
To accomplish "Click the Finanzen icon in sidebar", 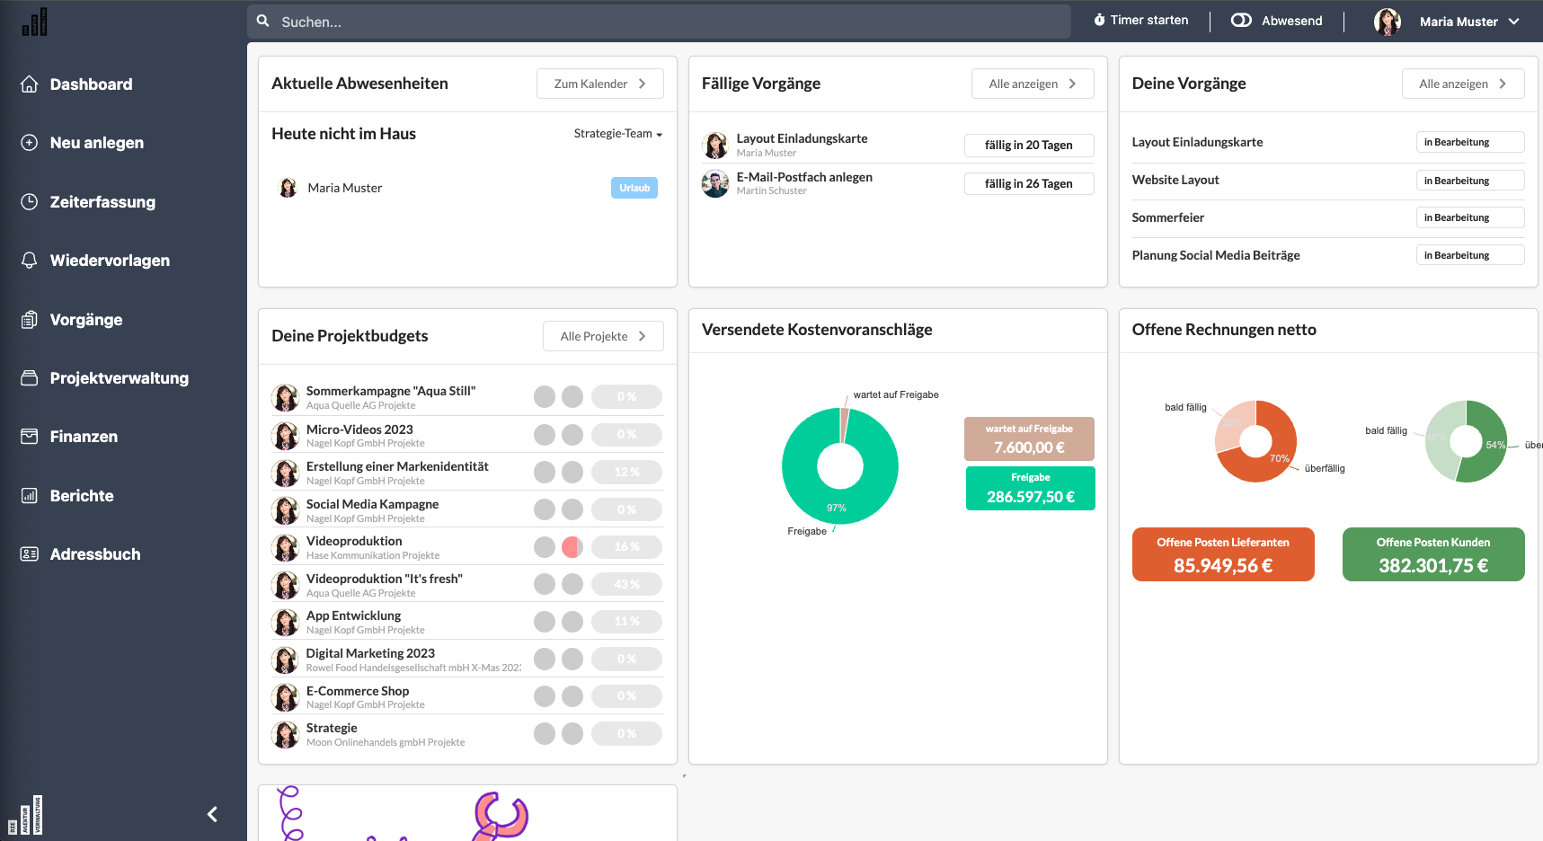I will click(x=30, y=437).
